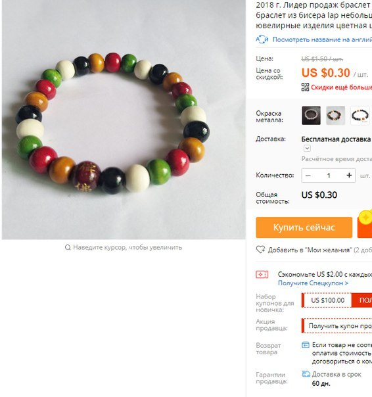Image resolution: width=372 pixels, height=397 pixels.
Task: Choose the black bead bracelet variant
Action: (x=360, y=116)
